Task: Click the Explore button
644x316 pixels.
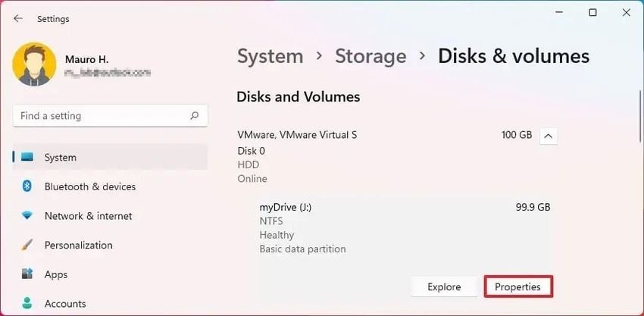Action: coord(444,287)
